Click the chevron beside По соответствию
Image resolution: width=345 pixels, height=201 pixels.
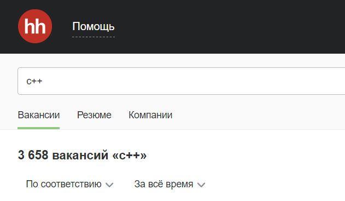coord(109,185)
